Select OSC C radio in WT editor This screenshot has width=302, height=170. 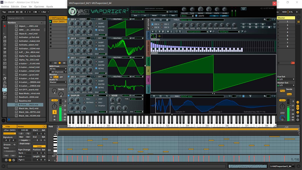point(162,24)
